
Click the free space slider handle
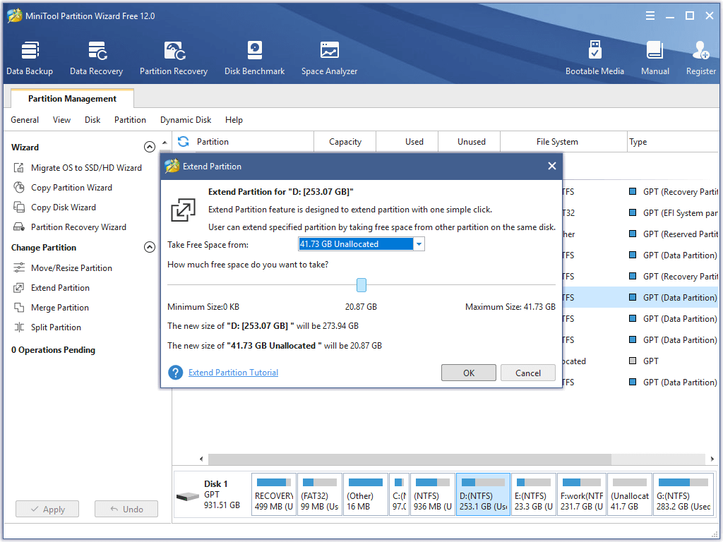[361, 285]
